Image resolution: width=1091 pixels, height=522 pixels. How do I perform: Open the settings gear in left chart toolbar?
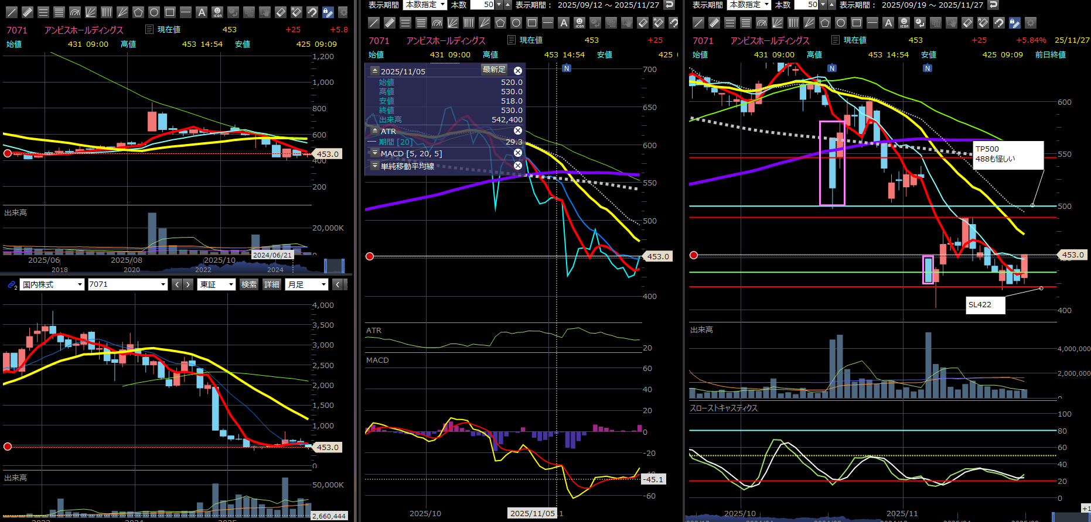[x=343, y=12]
